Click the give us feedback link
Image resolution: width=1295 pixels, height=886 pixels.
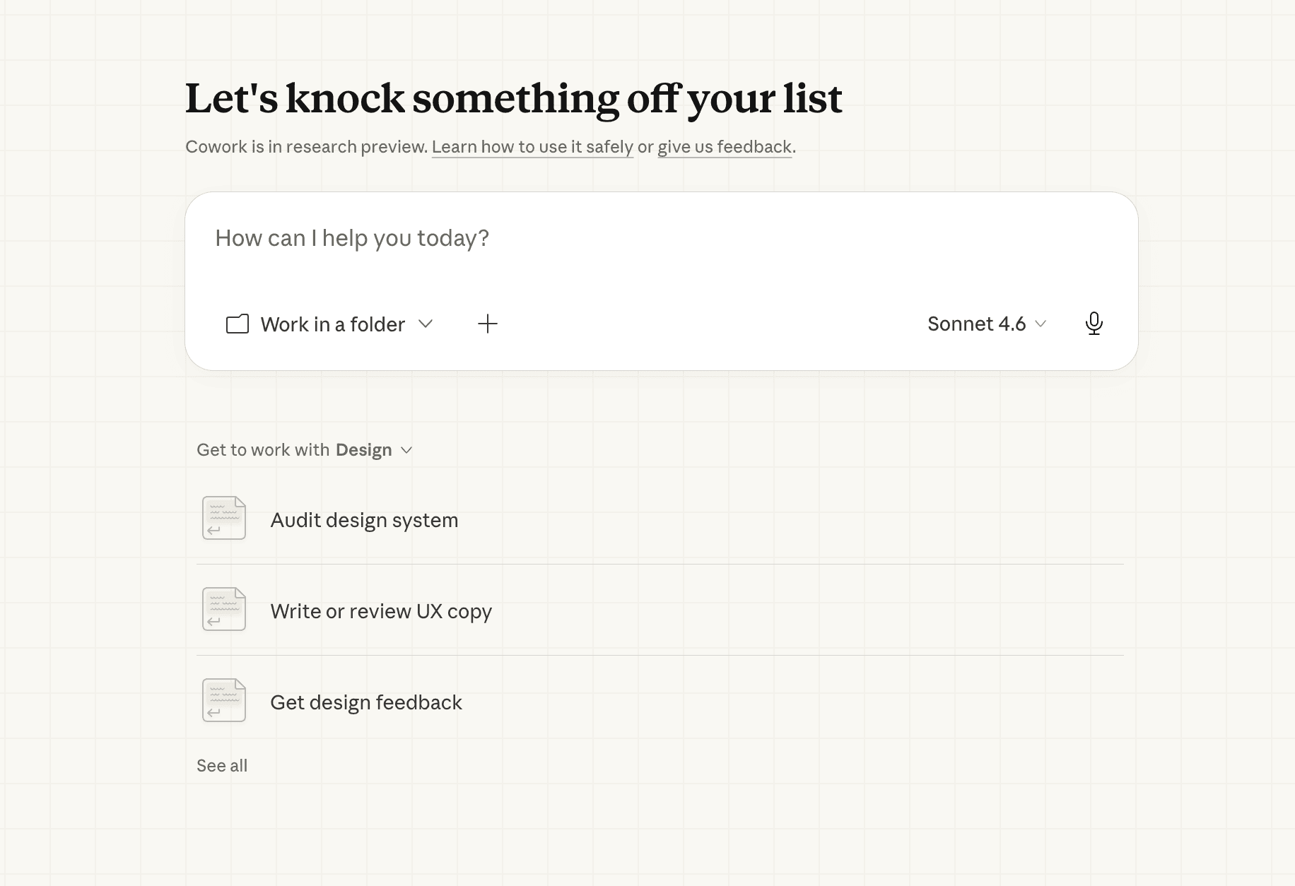point(724,147)
